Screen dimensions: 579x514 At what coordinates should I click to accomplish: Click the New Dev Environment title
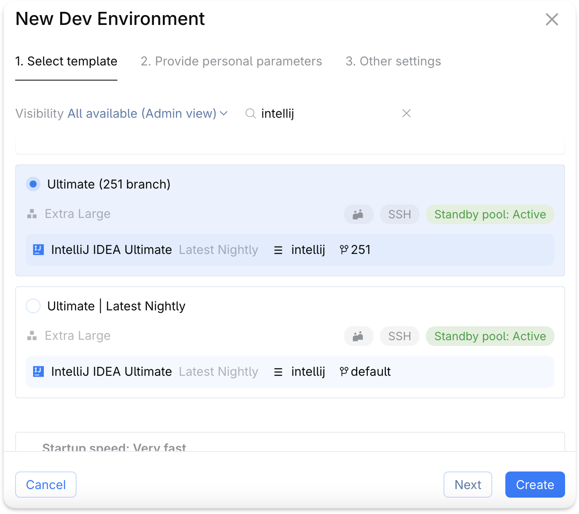tap(110, 19)
